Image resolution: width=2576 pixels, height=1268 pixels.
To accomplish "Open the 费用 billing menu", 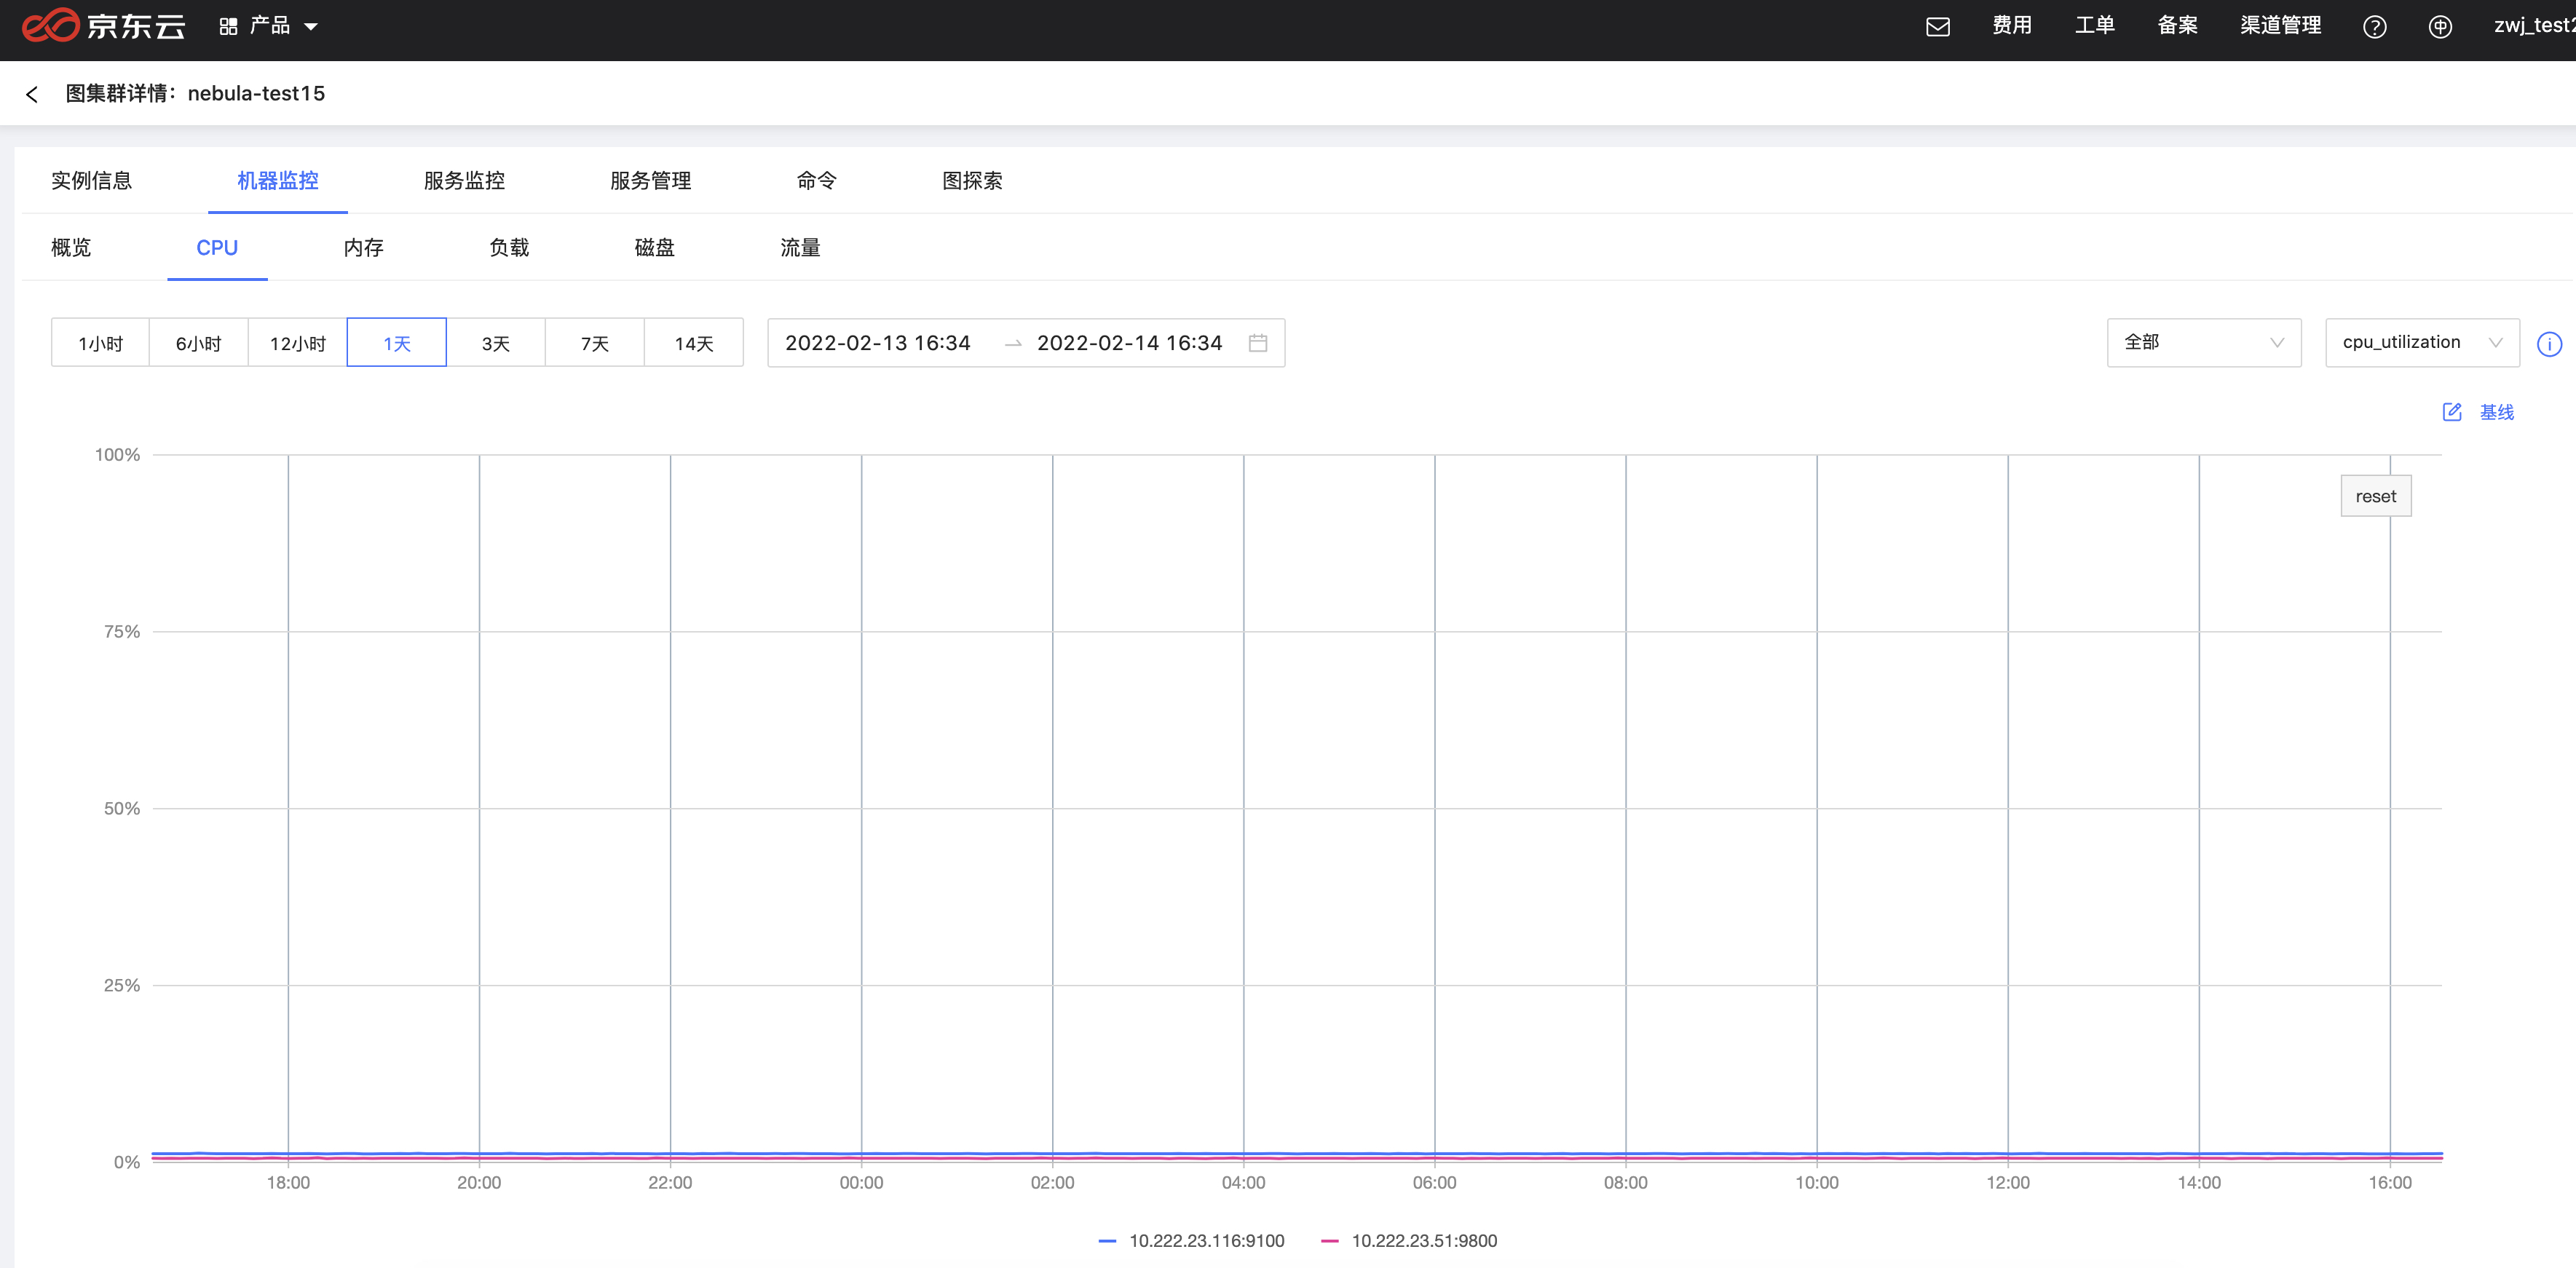I will click(x=2011, y=25).
